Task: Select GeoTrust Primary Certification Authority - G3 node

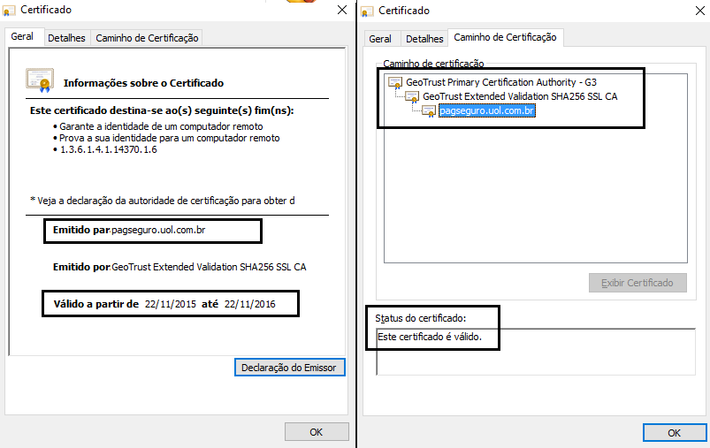Action: [501, 82]
